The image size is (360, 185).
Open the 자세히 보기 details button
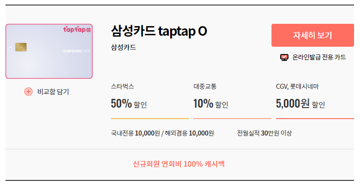click(312, 35)
